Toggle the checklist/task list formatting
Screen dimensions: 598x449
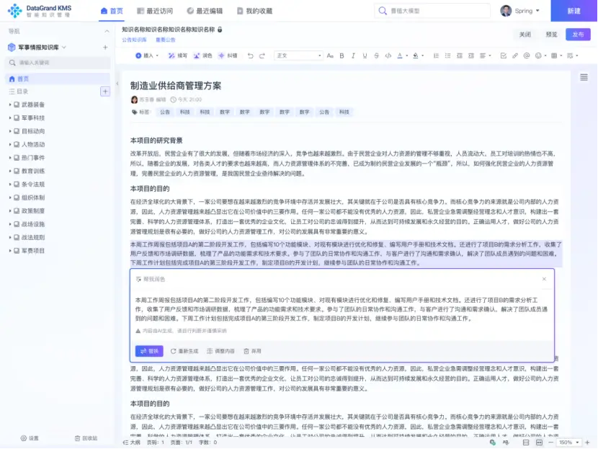click(502, 55)
